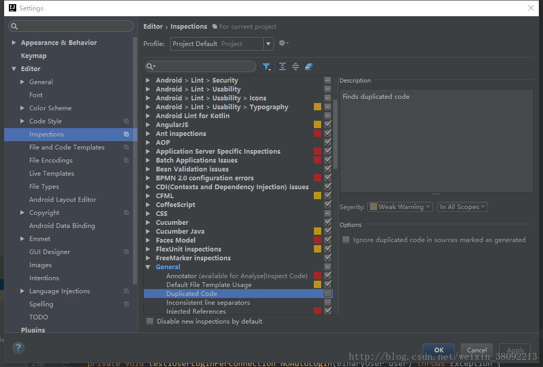Collapse the Editor section in the sidebar
Screen dimensions: 543x367
coord(14,69)
